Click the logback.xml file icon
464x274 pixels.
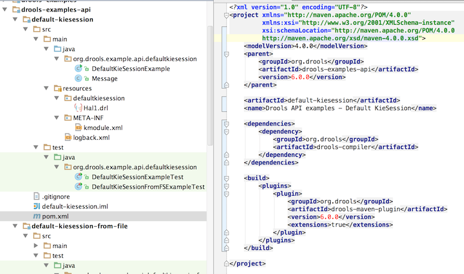point(68,138)
